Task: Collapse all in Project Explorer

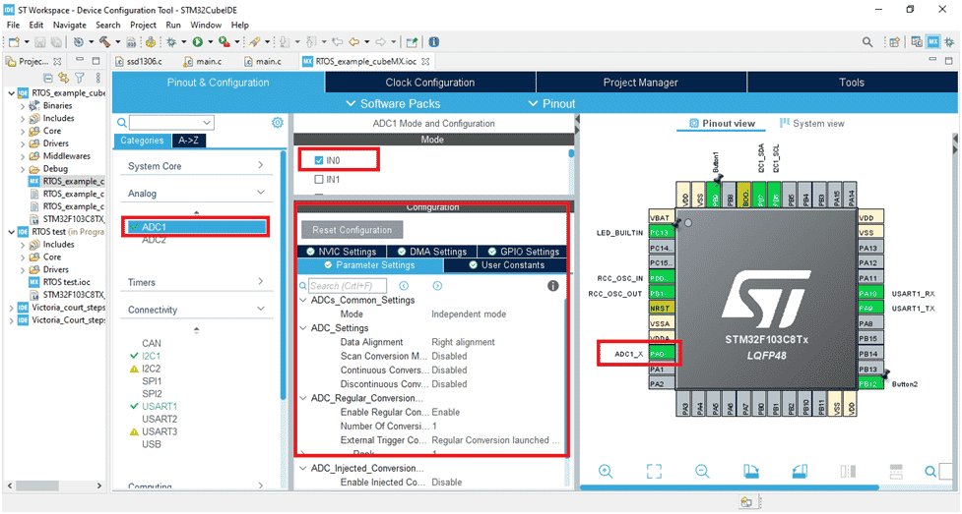Action: pos(48,78)
